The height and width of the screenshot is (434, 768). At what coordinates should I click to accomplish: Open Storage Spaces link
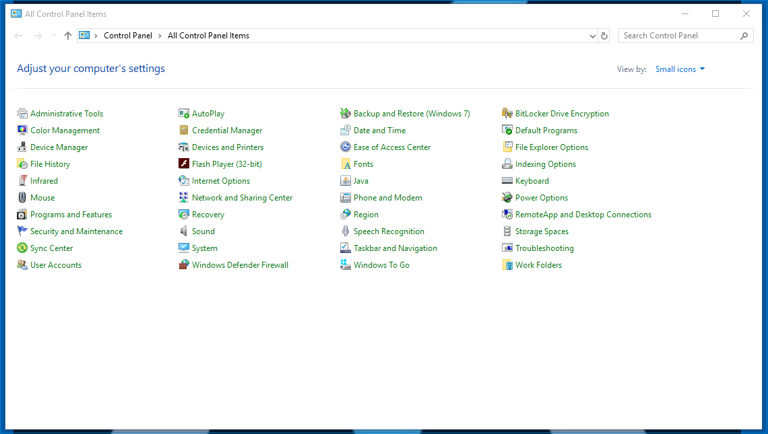click(542, 231)
